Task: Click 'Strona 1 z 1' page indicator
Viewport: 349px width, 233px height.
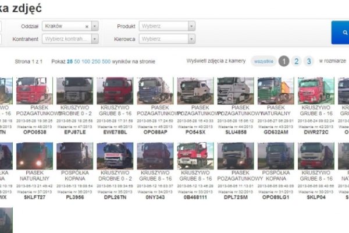Action: click(29, 62)
